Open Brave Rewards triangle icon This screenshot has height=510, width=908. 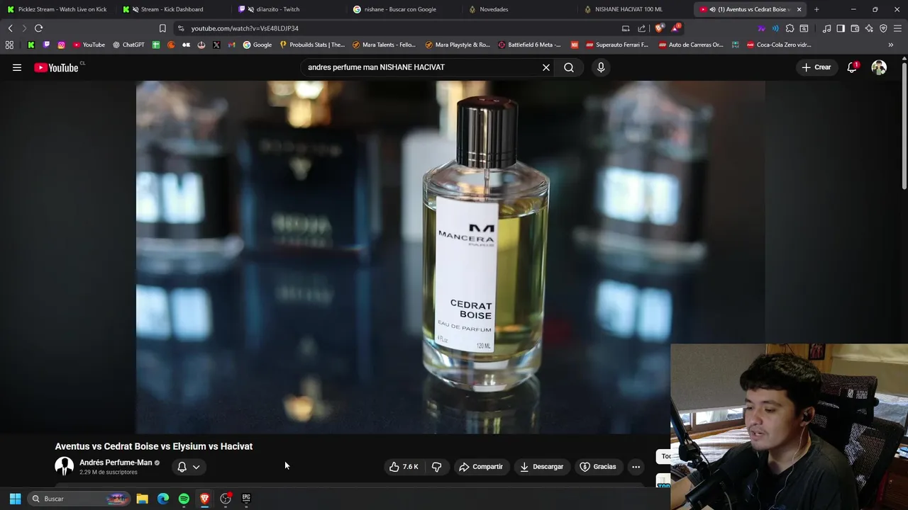675,28
